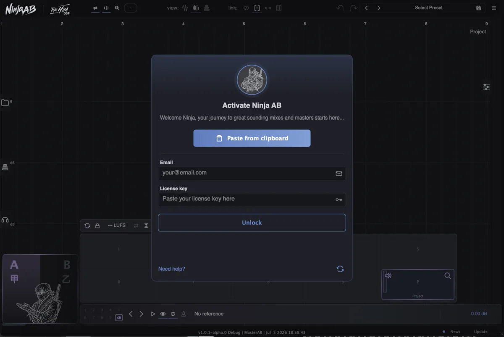The image size is (504, 337).
Task: Select reference slot 5
Action: click(418, 249)
